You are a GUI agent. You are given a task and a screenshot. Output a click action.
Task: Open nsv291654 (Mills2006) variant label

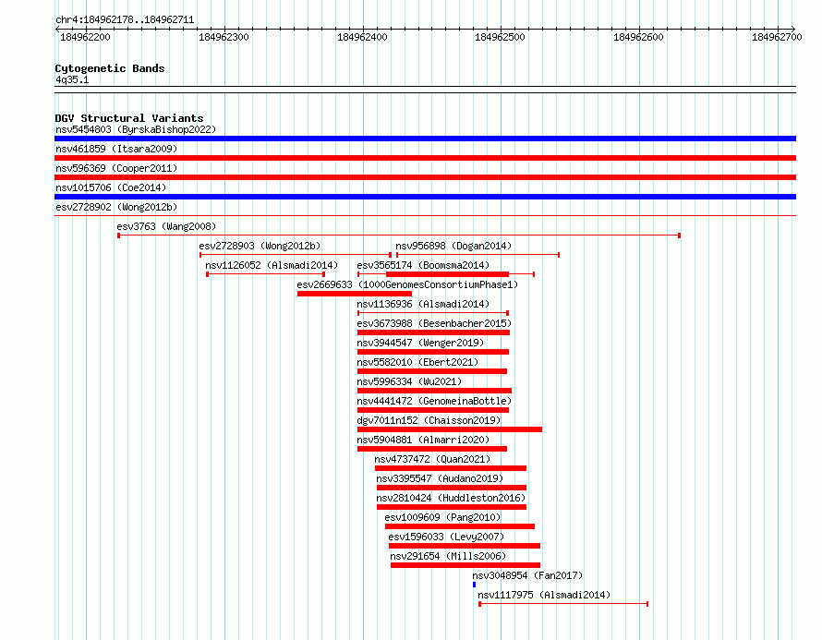[x=448, y=556]
